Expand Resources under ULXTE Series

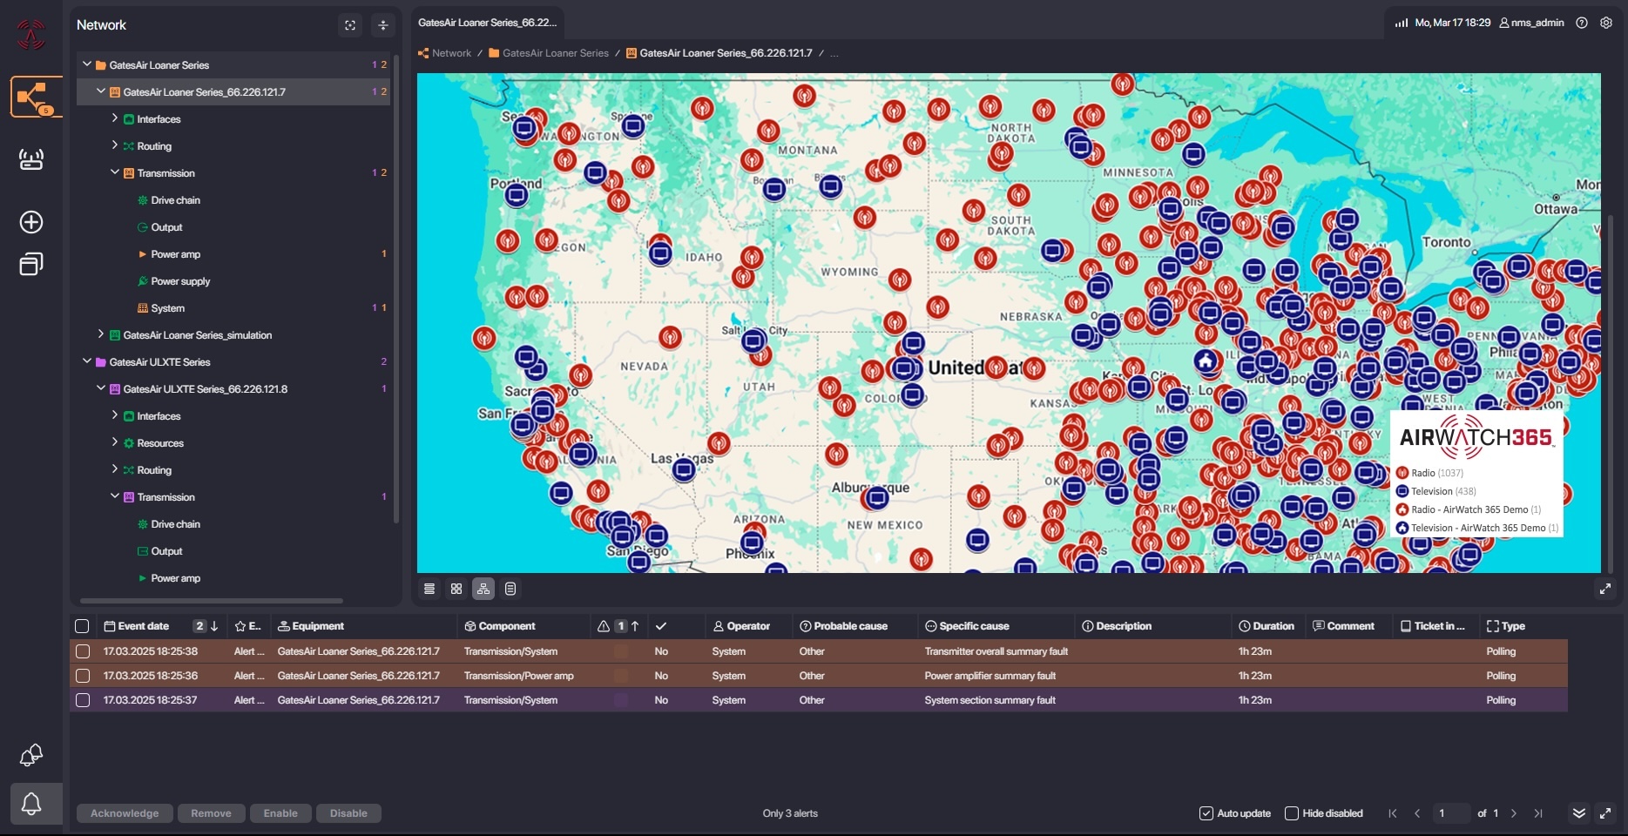click(x=115, y=442)
